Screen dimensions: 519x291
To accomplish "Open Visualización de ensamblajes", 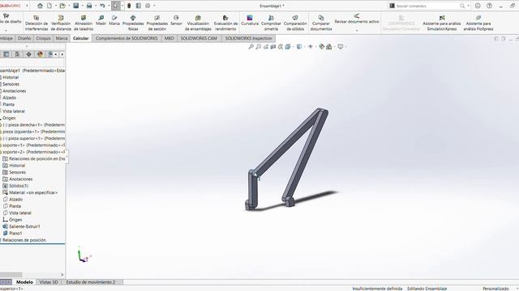I will click(x=198, y=23).
